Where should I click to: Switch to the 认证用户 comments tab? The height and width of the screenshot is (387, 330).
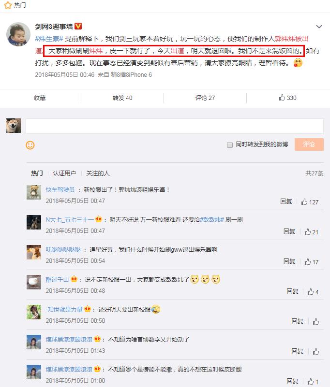(x=64, y=173)
